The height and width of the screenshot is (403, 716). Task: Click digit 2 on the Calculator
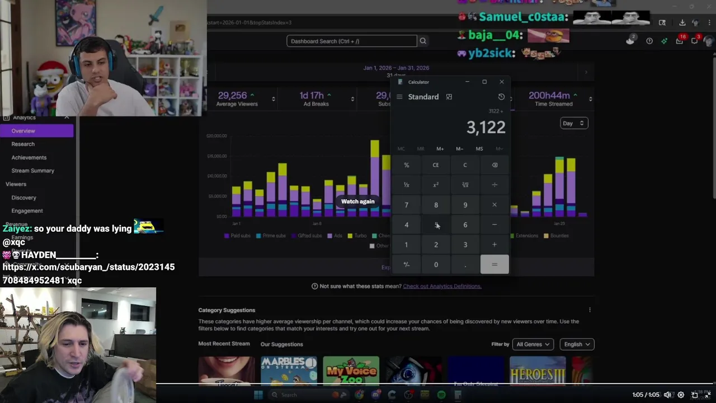436,245
